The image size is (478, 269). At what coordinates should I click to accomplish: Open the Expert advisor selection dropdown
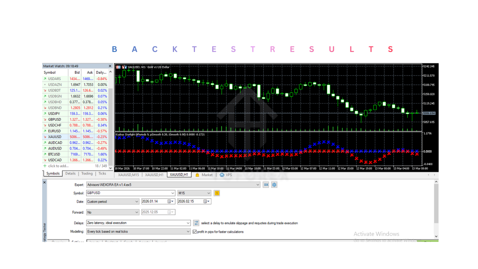tap(257, 184)
